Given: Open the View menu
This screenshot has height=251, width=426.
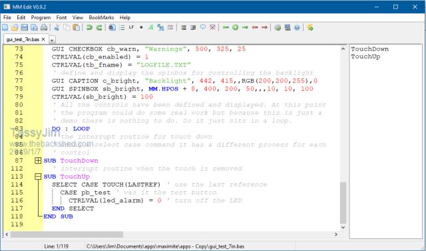Looking at the screenshot, I should click(78, 17).
